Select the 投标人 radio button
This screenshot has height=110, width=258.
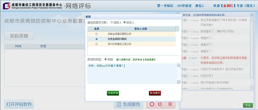pyautogui.click(x=124, y=22)
